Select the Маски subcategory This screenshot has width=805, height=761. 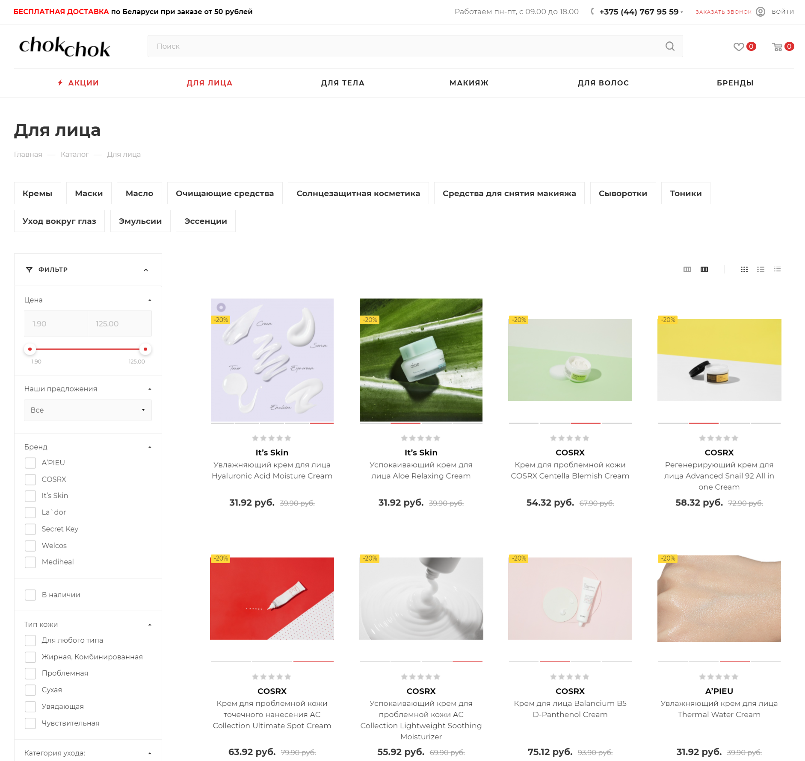point(89,193)
